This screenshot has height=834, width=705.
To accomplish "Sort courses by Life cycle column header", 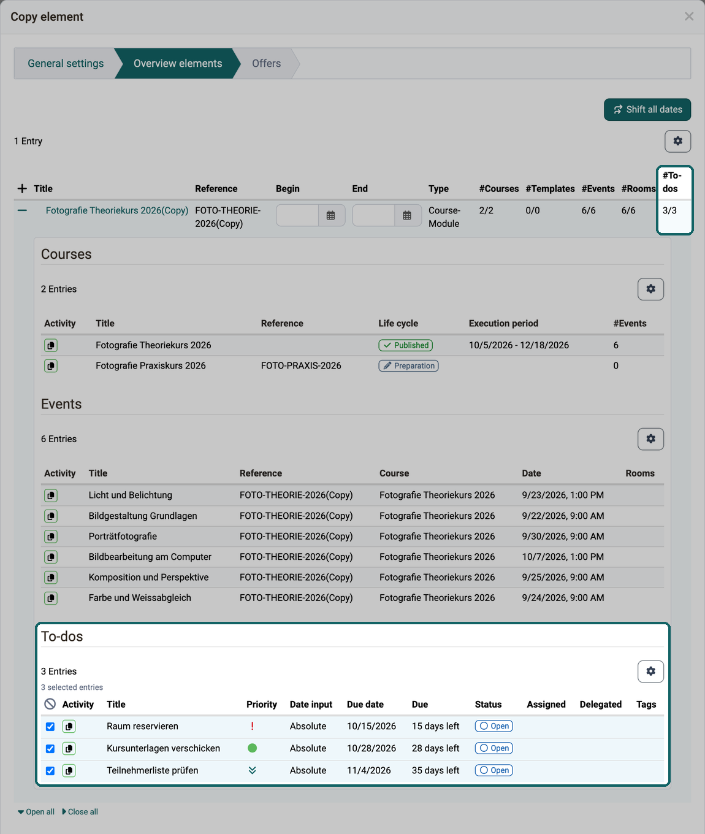I will pos(398,323).
